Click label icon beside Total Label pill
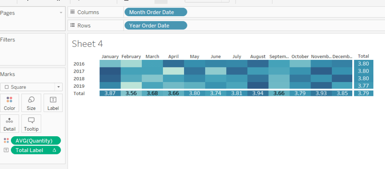This screenshot has height=169, width=385. pyautogui.click(x=6, y=150)
